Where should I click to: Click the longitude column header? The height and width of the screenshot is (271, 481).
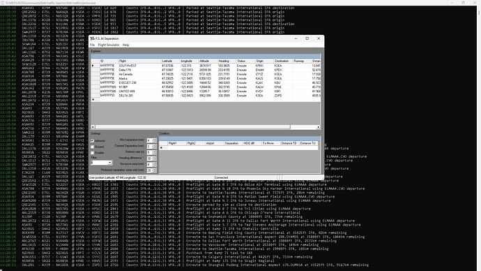tap(189, 61)
